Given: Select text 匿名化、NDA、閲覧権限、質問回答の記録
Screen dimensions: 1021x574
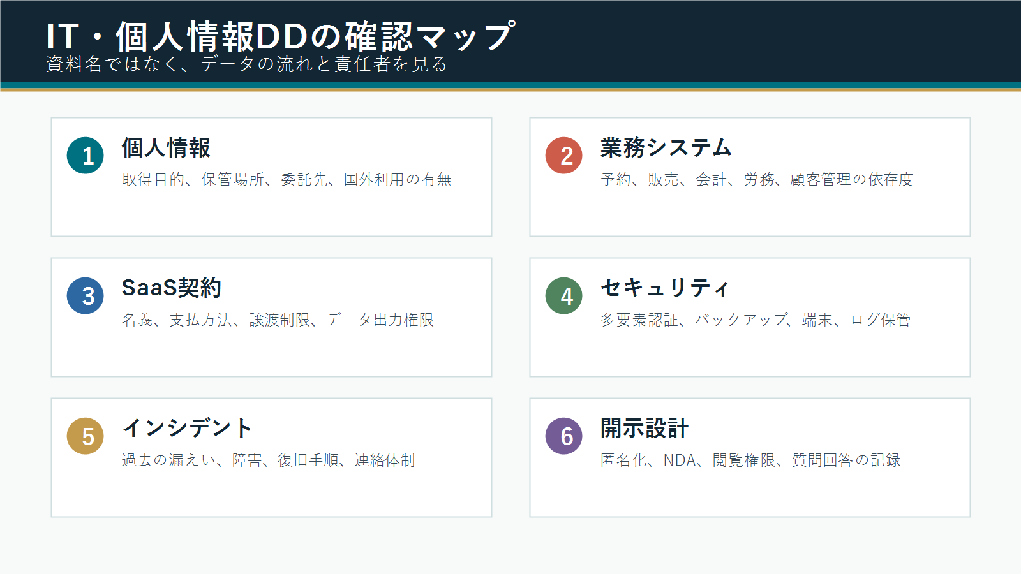Looking at the screenshot, I should pos(750,460).
